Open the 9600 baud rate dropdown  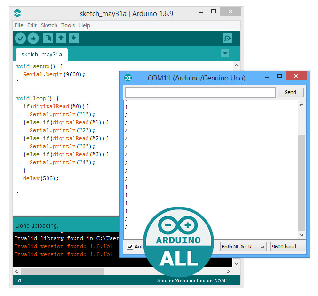288,247
